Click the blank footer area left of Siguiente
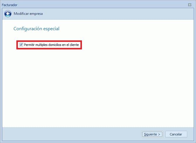The width and height of the screenshot is (196, 143). point(71,134)
